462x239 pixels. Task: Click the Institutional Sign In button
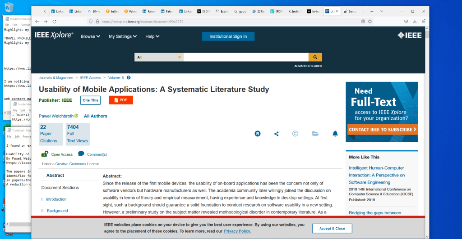coord(228,36)
